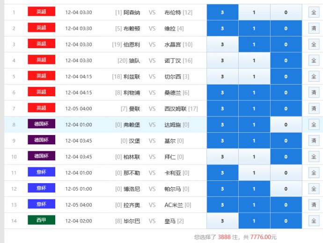Toggle the "3" home win for 阿森纳 match
323x243 pixels.
click(222, 12)
